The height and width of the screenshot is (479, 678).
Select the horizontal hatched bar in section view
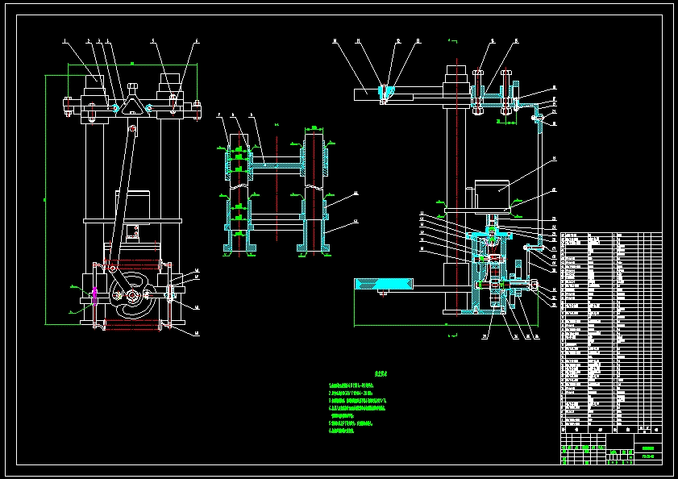(x=277, y=165)
